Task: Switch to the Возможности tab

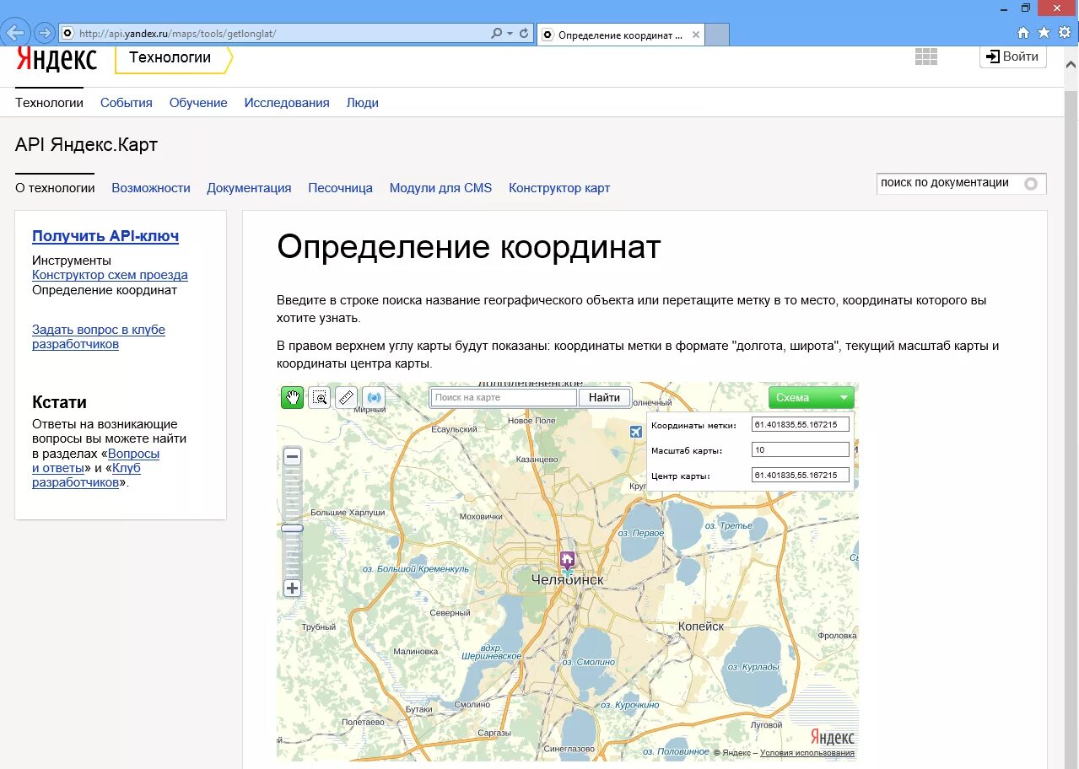Action: click(151, 188)
